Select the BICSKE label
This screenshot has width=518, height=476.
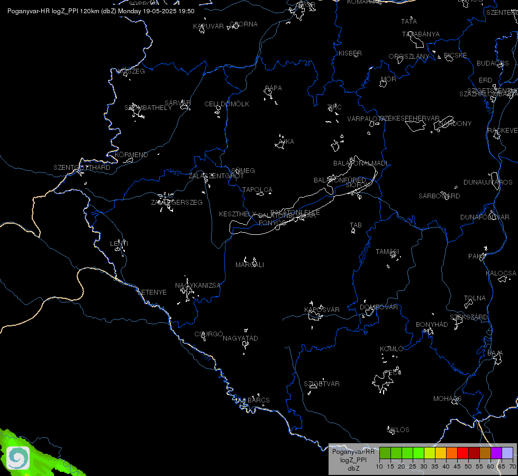[x=456, y=55]
